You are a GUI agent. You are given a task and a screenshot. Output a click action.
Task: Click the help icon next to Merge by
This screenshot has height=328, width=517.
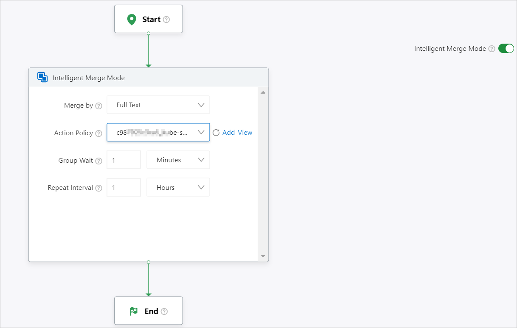click(x=99, y=106)
